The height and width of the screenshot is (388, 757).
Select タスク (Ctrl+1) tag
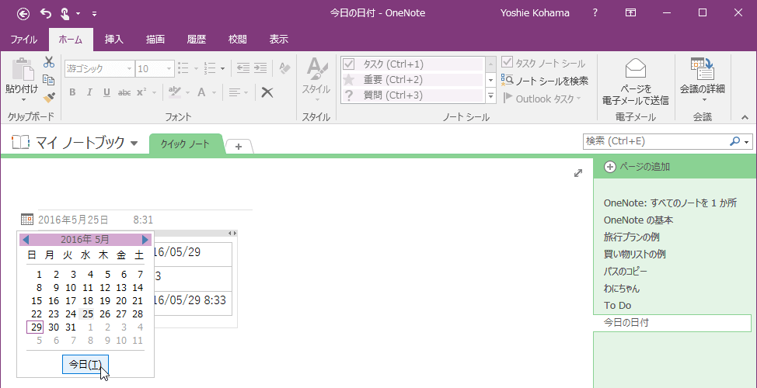[x=412, y=64]
